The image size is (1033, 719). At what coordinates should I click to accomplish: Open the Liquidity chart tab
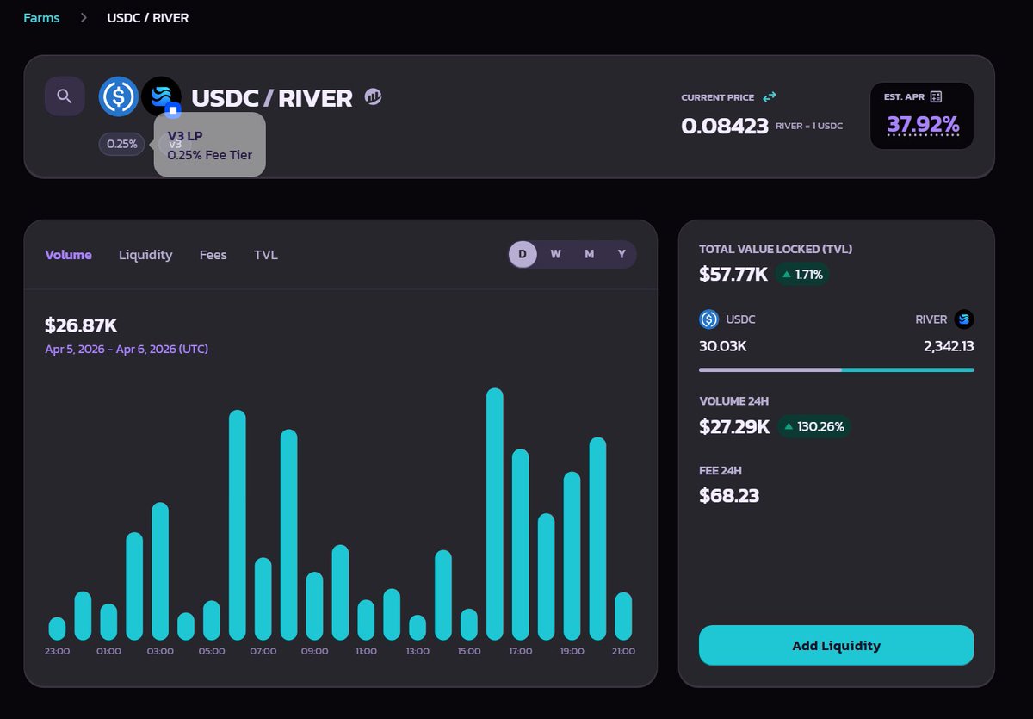pyautogui.click(x=145, y=255)
